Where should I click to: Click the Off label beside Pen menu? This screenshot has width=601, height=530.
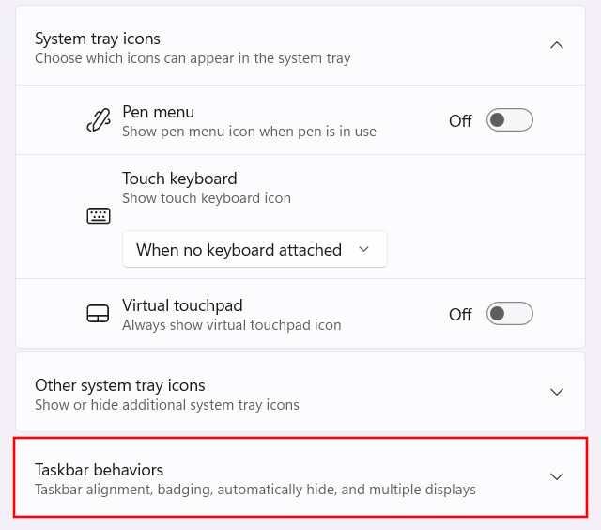coord(460,121)
